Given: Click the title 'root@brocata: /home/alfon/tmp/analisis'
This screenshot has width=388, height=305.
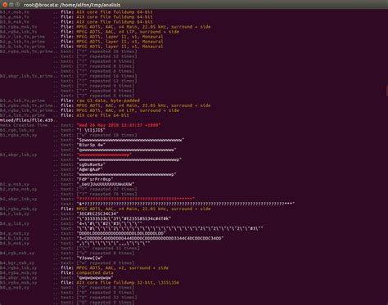Looking at the screenshot, I should click(72, 5).
